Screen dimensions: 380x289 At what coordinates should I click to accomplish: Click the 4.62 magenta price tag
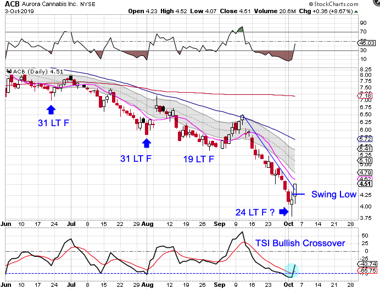[x=365, y=179]
